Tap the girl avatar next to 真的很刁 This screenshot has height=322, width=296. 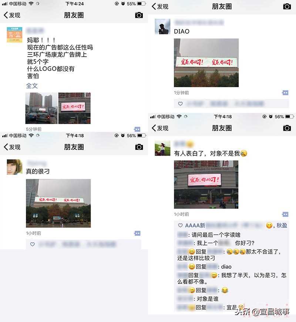(x=14, y=167)
